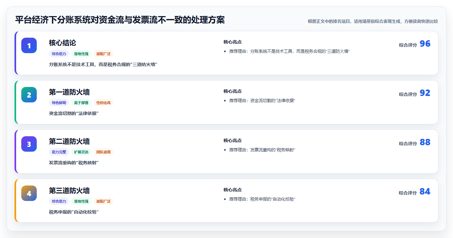The image size is (453, 238).
Task: Select bullet 推荐理由：资金流切割的法律依据
Action: point(262,100)
